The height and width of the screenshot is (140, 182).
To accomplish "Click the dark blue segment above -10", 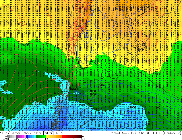I will pos(27,136).
